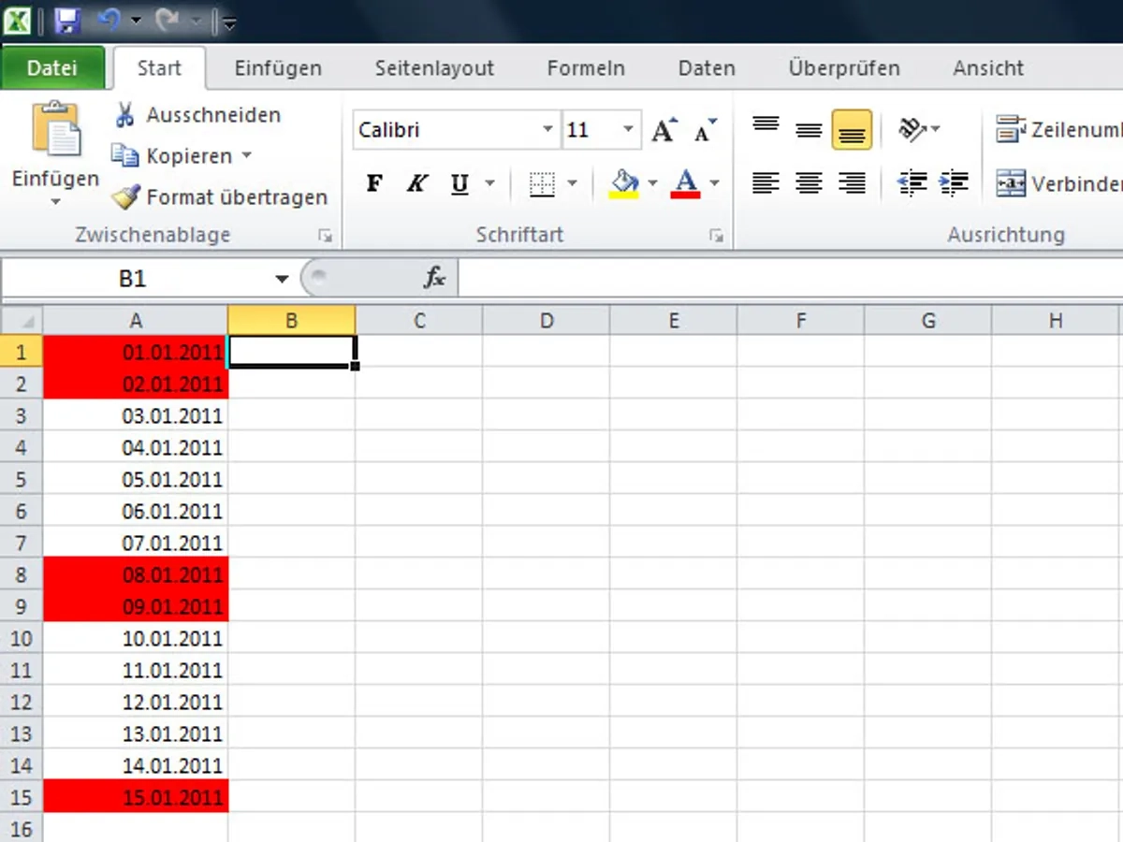
Task: Open Zwischenablage dialog launcher
Action: [x=325, y=236]
